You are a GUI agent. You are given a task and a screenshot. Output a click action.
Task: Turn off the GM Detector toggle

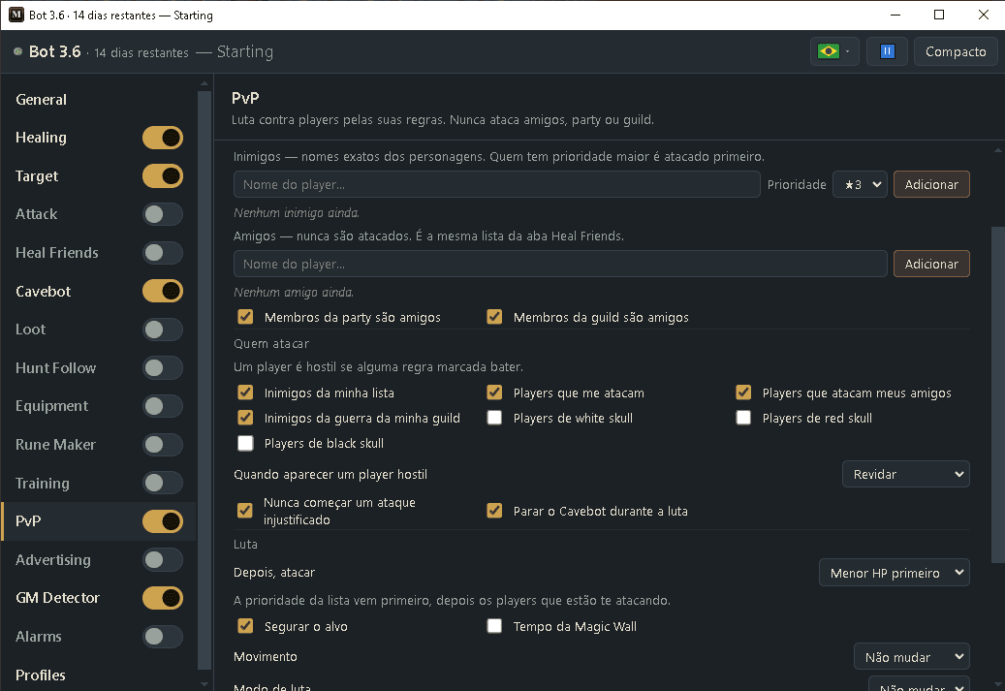[163, 598]
